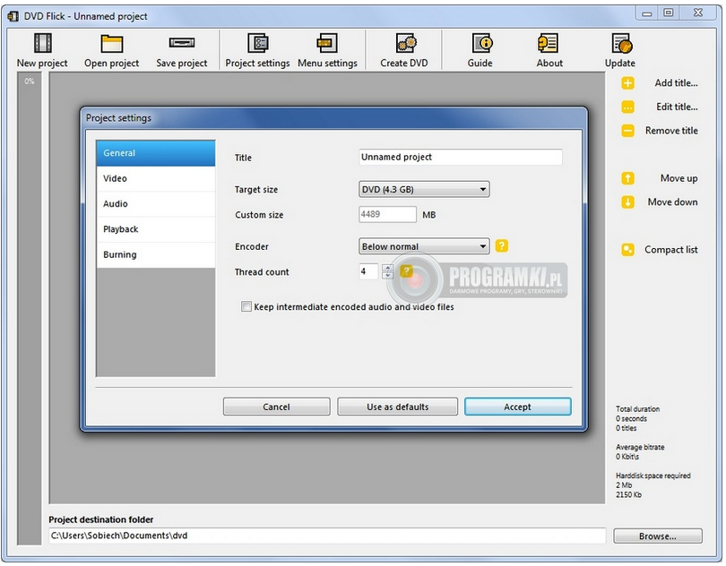Screen dimensions: 726x566
Task: Click the Custom size MB field
Action: pyautogui.click(x=387, y=214)
